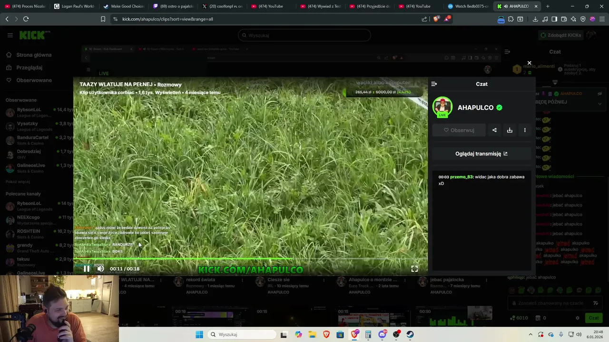Screen dimensions: 609x342
Task: Open system volume tray icon
Action: (x=579, y=334)
